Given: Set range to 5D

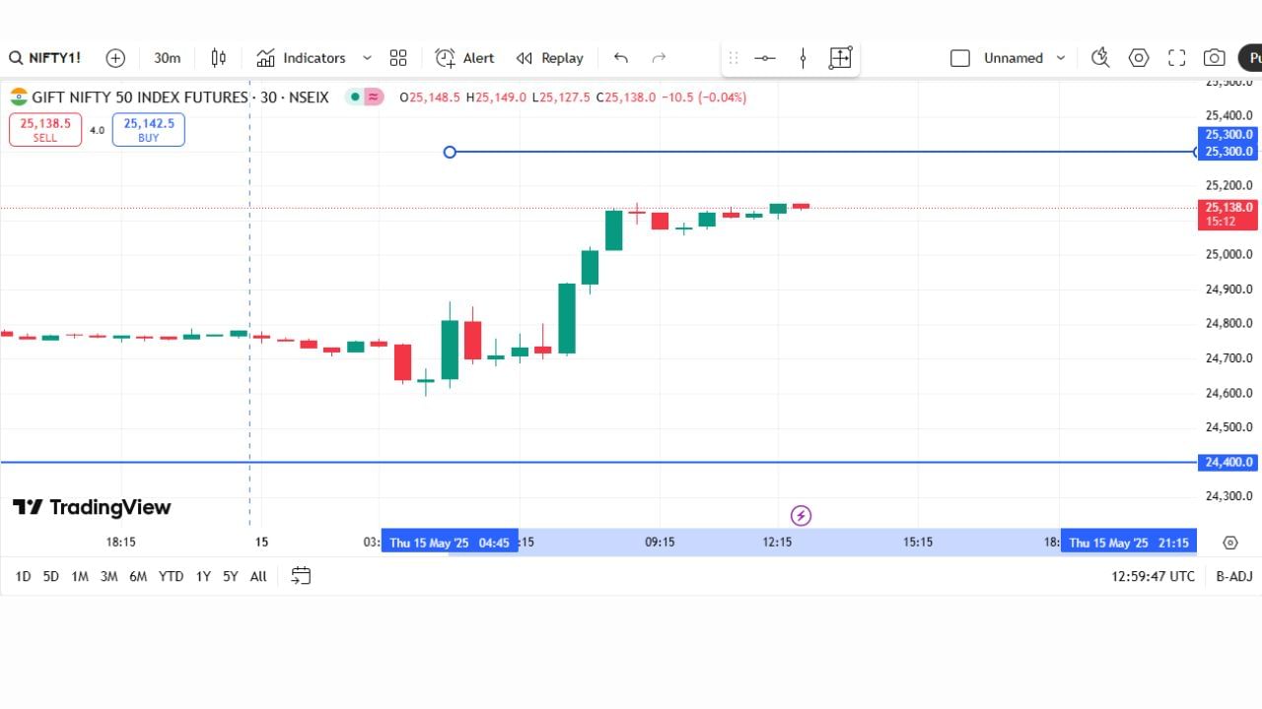Looking at the screenshot, I should (x=50, y=576).
